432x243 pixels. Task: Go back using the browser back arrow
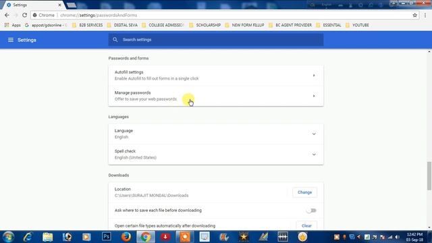(7, 15)
